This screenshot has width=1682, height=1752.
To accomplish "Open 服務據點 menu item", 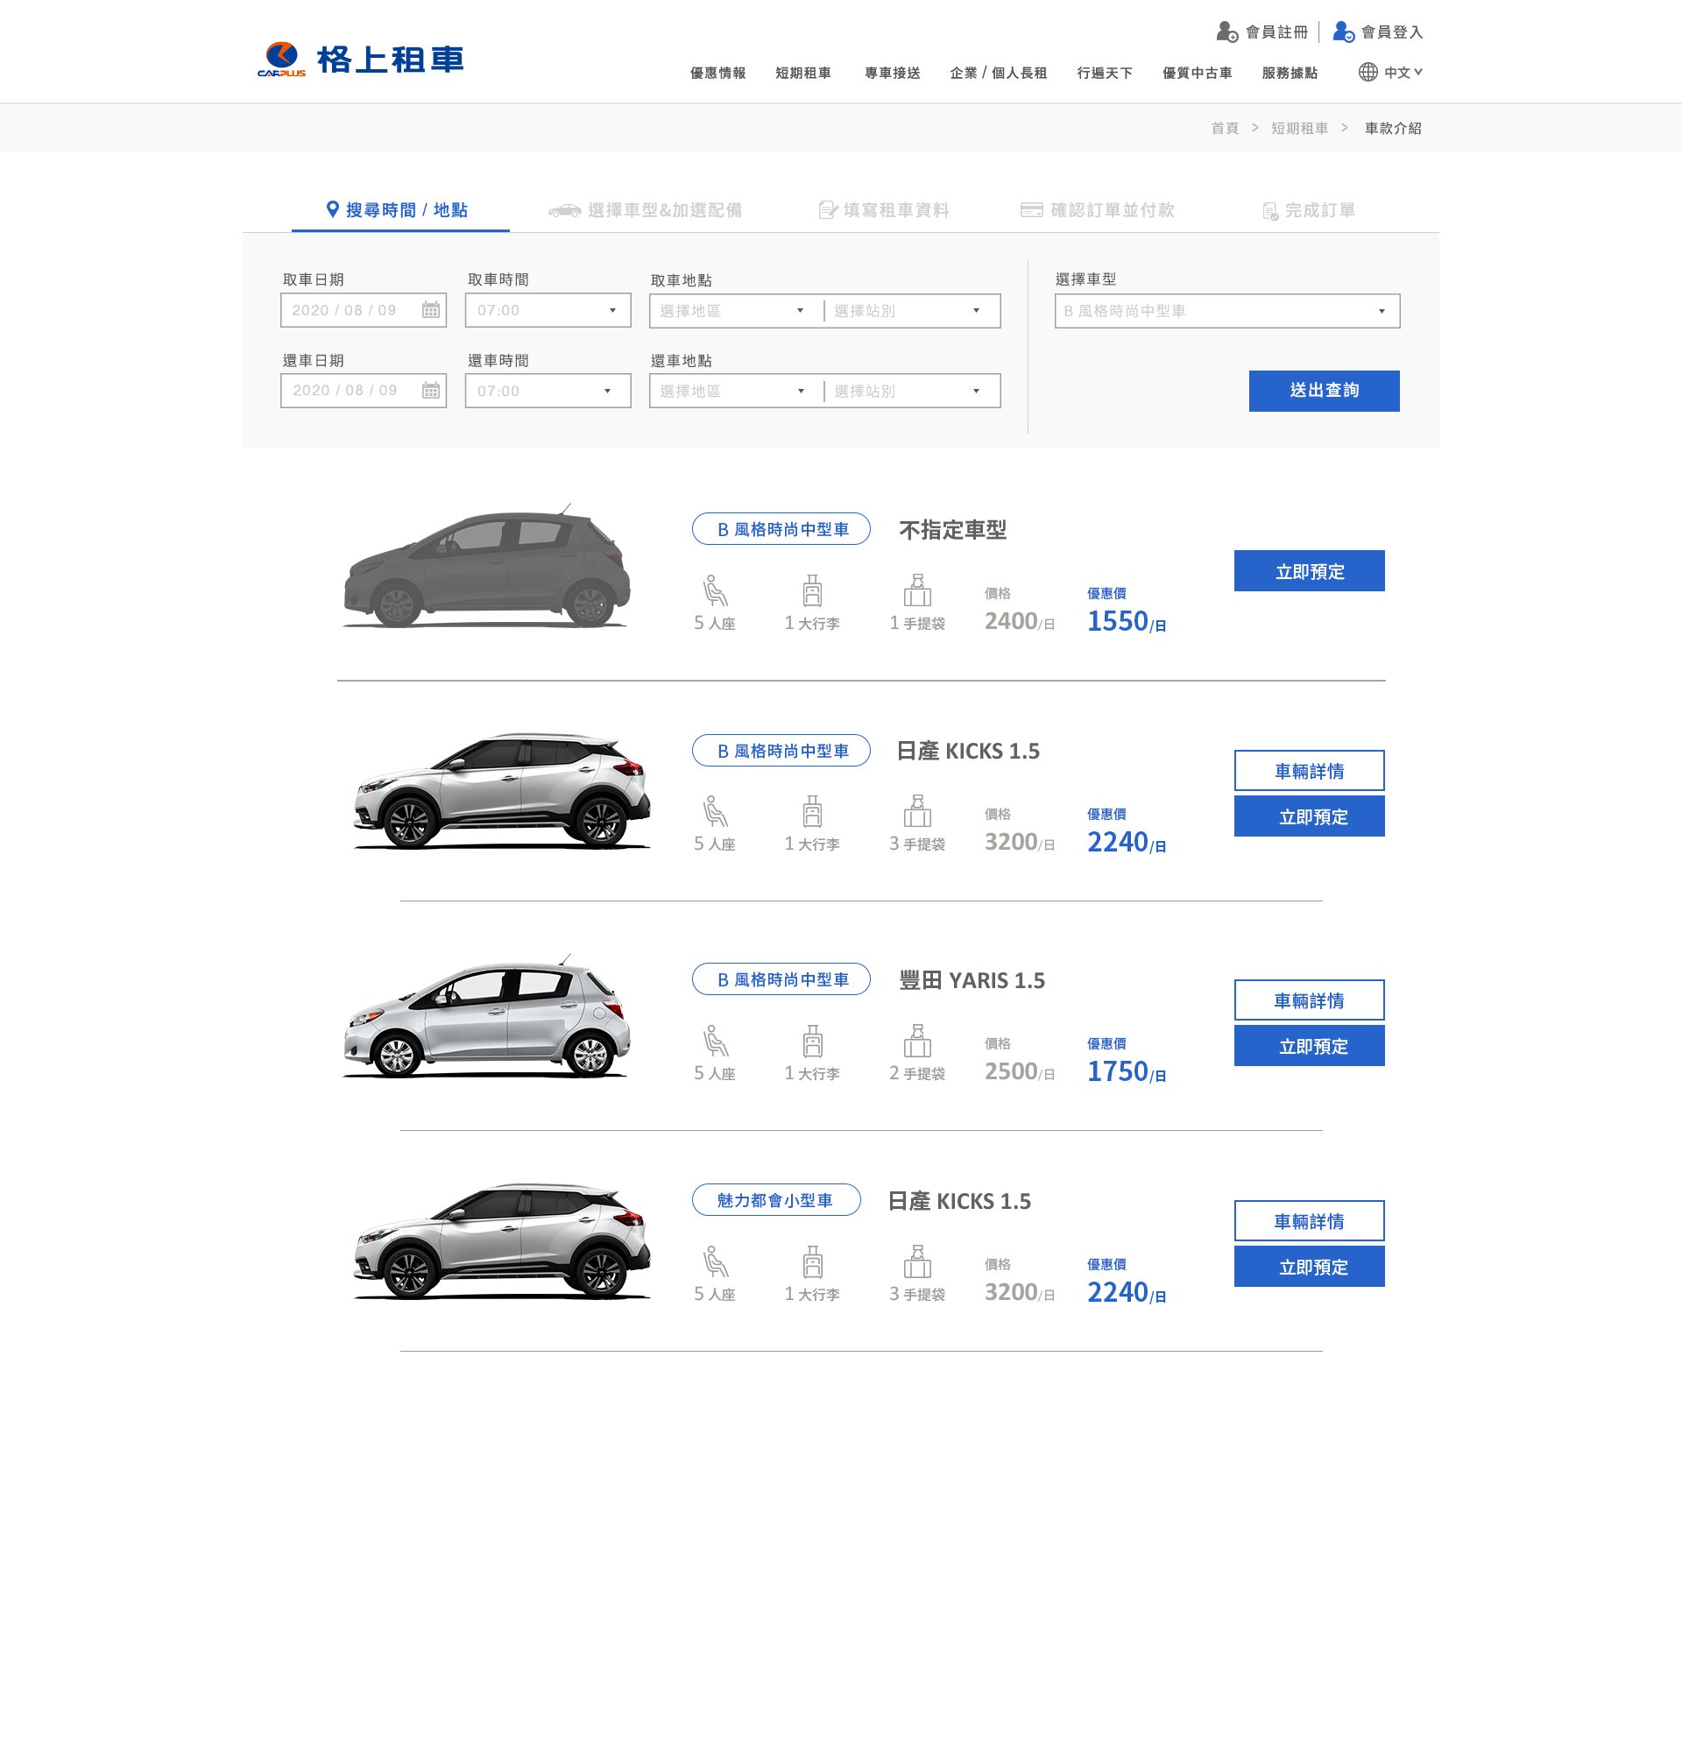I will tap(1290, 74).
